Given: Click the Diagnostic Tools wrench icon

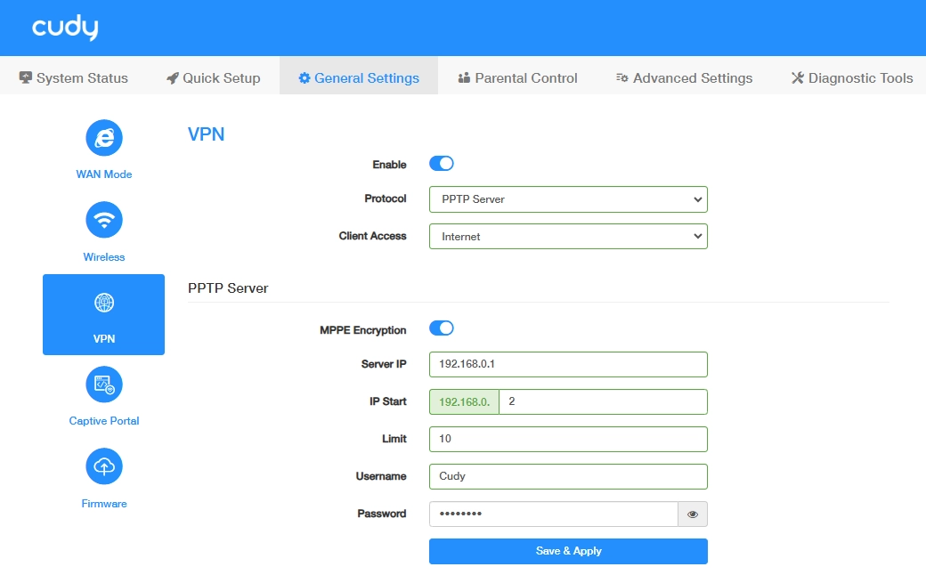Looking at the screenshot, I should tap(798, 78).
